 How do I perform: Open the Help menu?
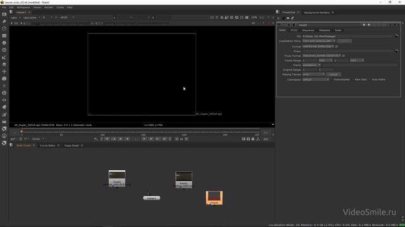point(70,8)
